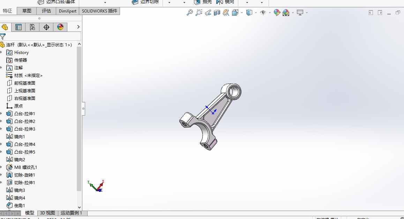Select feature 倒角1
404x219 pixels.
[x=16, y=206]
